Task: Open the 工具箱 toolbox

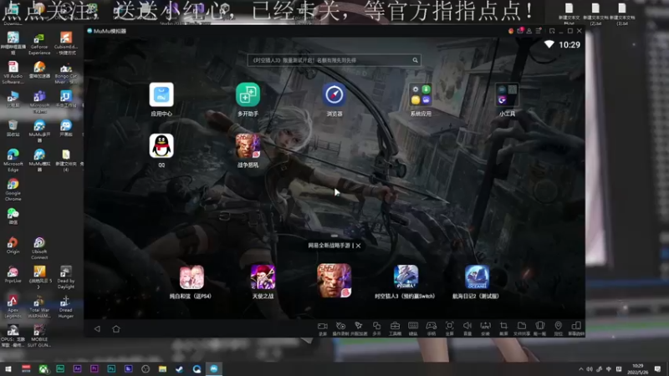Action: (395, 328)
